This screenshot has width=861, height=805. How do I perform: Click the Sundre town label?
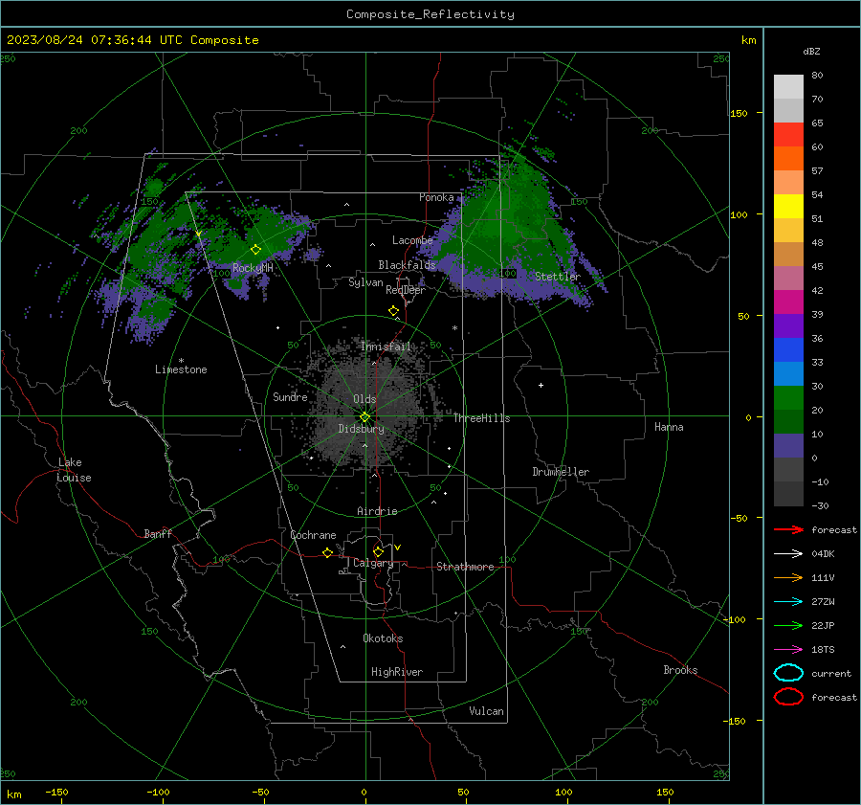290,396
